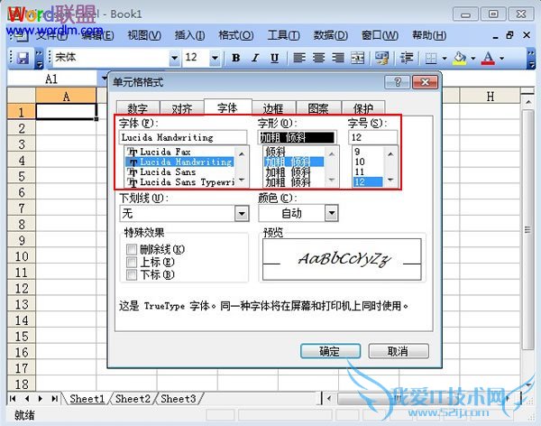Enable 下标 subscript checkbox
541x426 pixels.
click(132, 274)
